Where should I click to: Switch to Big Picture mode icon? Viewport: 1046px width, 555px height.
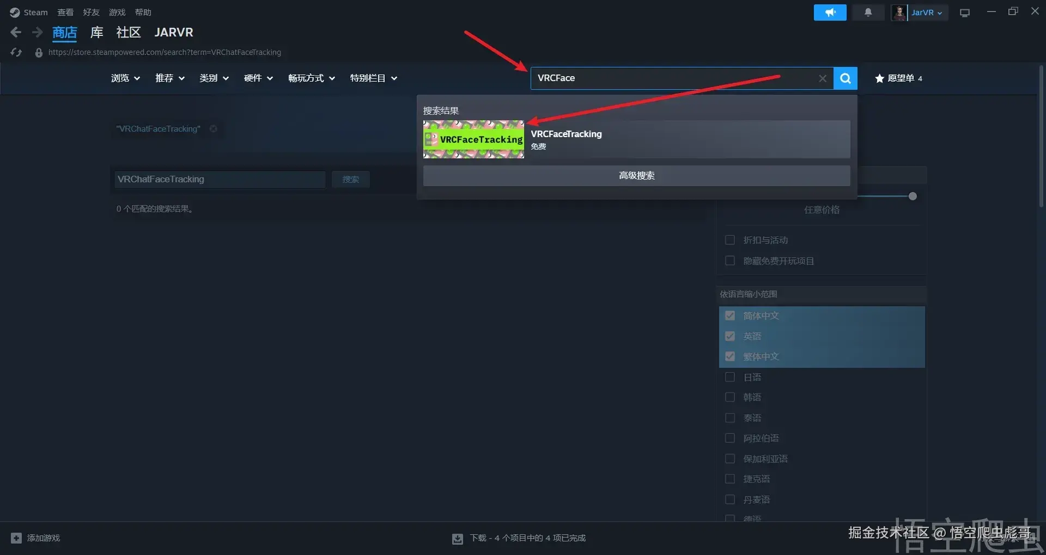click(965, 13)
